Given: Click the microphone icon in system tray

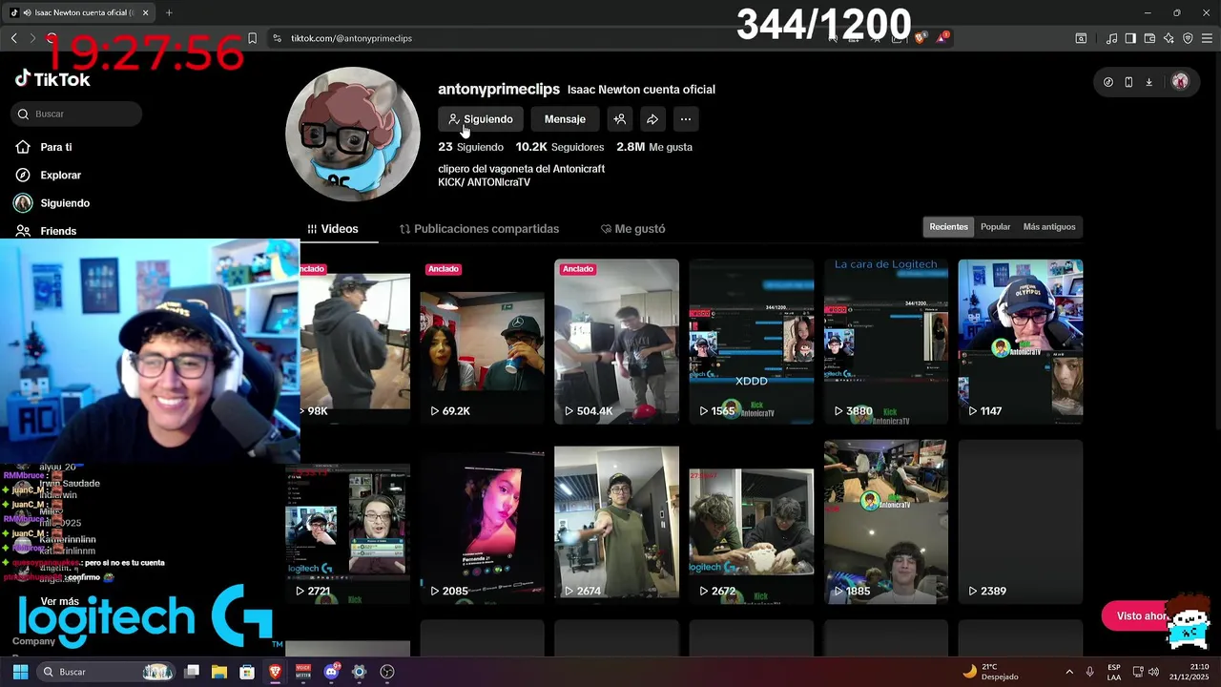Looking at the screenshot, I should click(x=1089, y=672).
